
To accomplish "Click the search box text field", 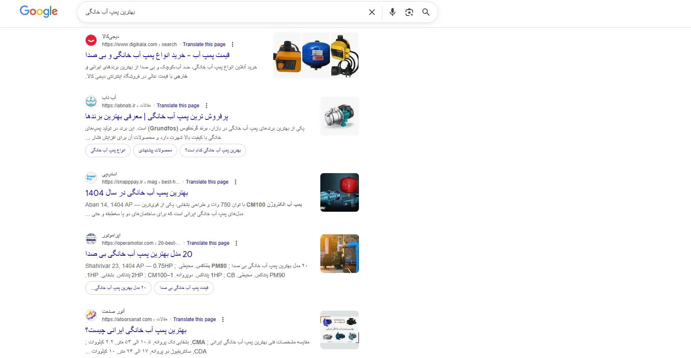I will point(222,12).
